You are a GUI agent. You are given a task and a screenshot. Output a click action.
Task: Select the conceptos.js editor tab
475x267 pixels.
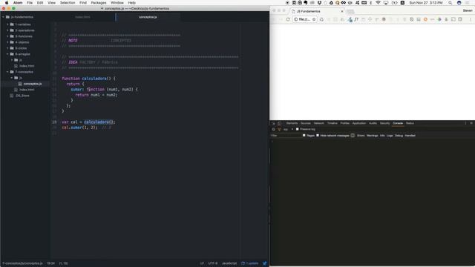coord(148,17)
